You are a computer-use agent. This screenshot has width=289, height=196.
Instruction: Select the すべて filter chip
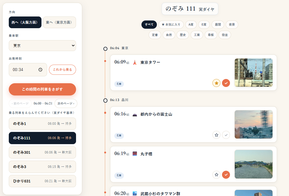tap(149, 24)
